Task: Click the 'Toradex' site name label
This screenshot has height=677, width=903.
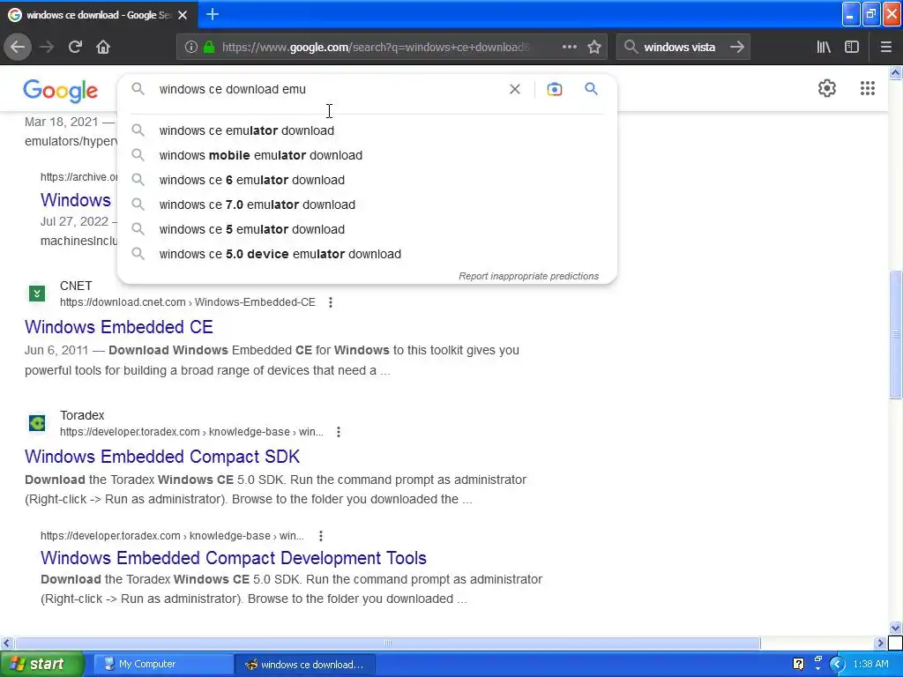Action: (82, 416)
